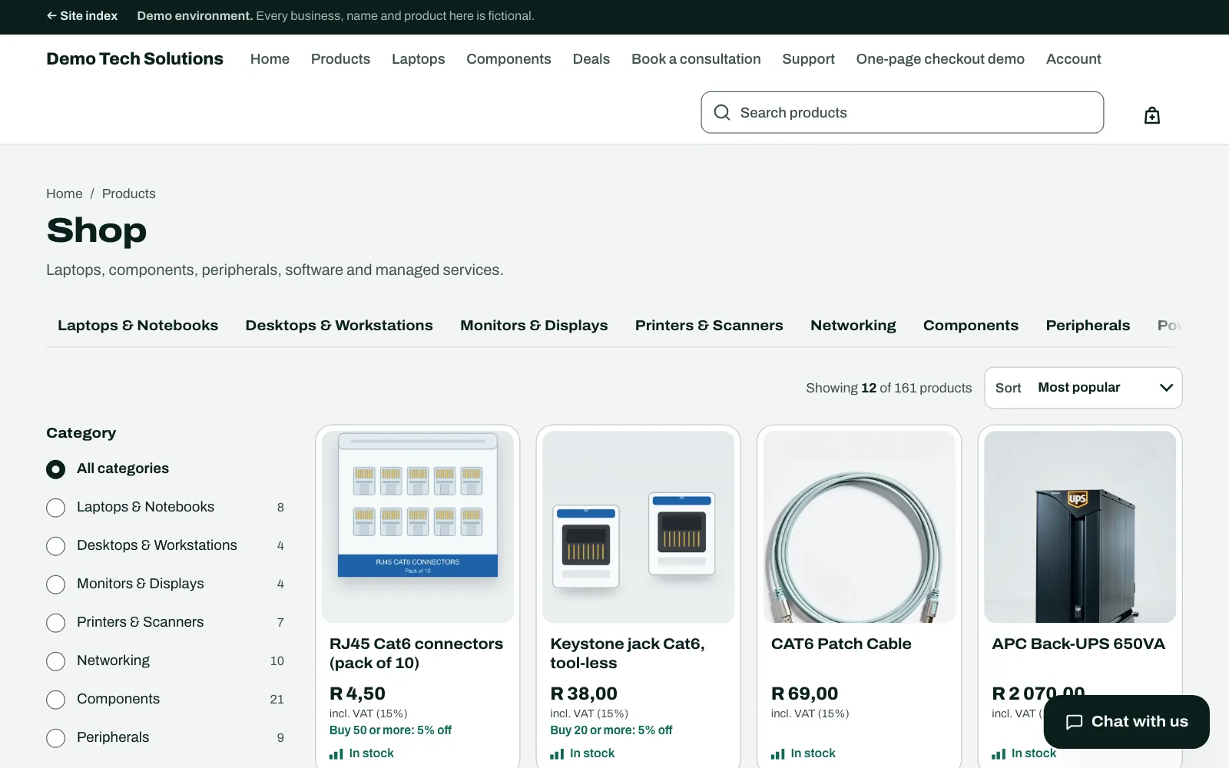Open Home in the main navigation
Screen dimensions: 1229x768
pyautogui.click(x=270, y=59)
